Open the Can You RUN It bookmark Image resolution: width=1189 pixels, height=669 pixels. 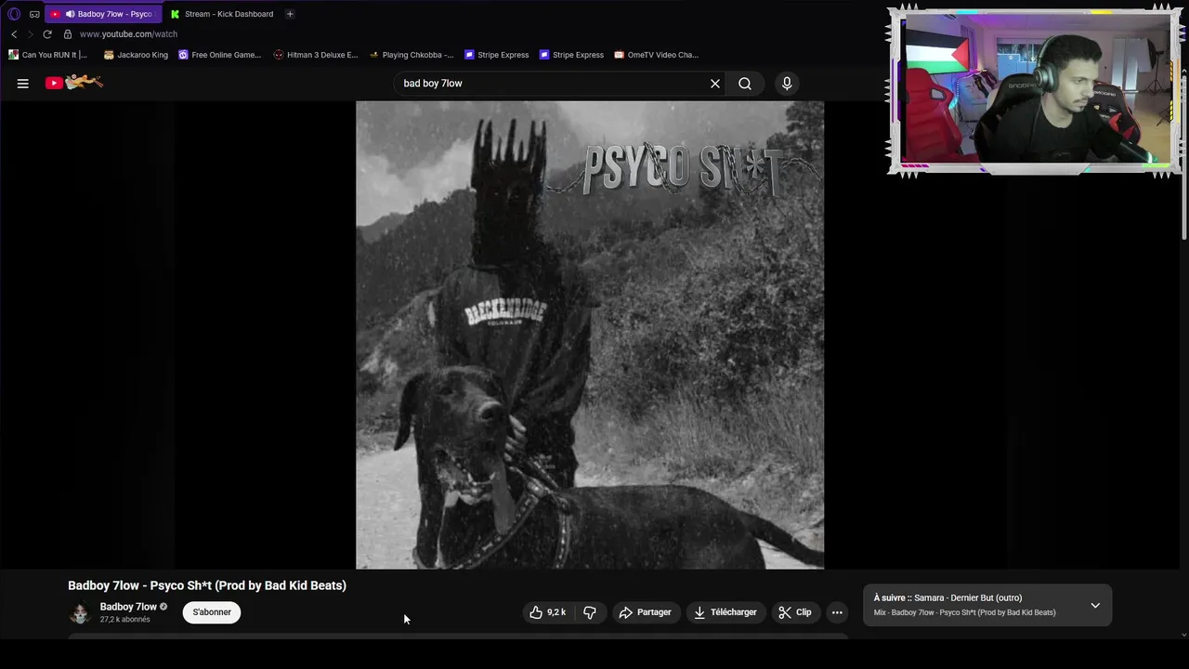(x=47, y=55)
